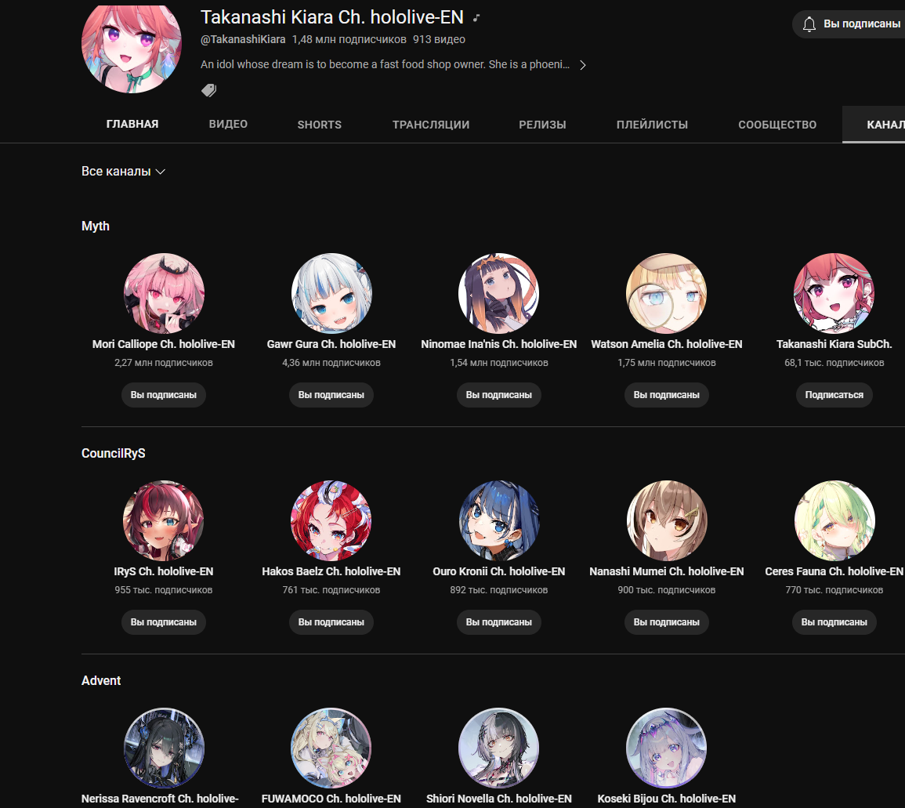Switch to the ВИДЕО tab
The width and height of the screenshot is (905, 808).
228,124
